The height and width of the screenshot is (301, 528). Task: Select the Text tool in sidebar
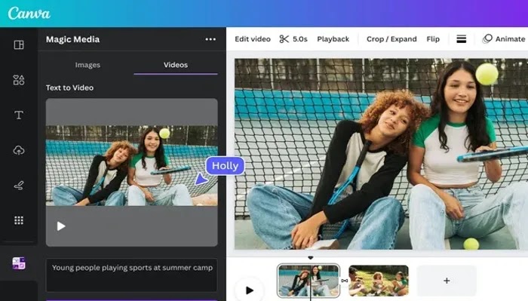tap(19, 115)
